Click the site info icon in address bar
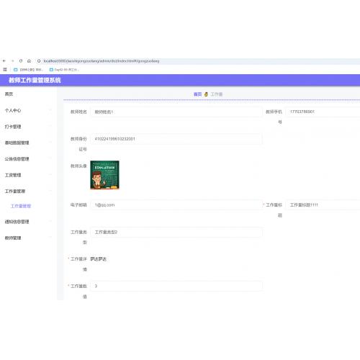360x360 pixels. [x=39, y=61]
